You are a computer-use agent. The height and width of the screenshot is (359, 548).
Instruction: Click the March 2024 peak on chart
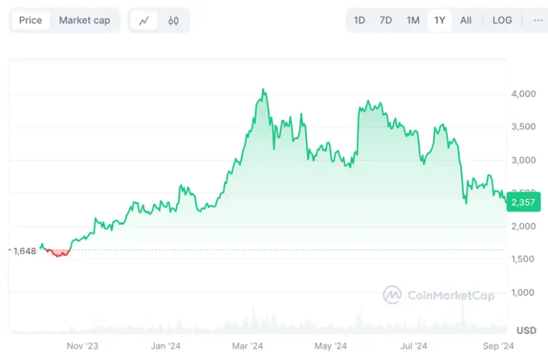[264, 90]
